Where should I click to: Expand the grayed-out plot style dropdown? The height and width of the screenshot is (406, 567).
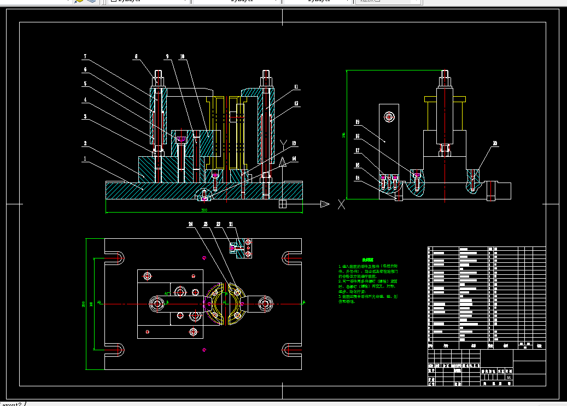(388, 1)
